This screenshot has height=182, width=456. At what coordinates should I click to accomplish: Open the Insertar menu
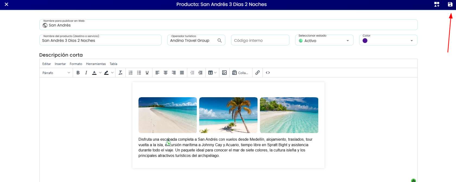(60, 64)
